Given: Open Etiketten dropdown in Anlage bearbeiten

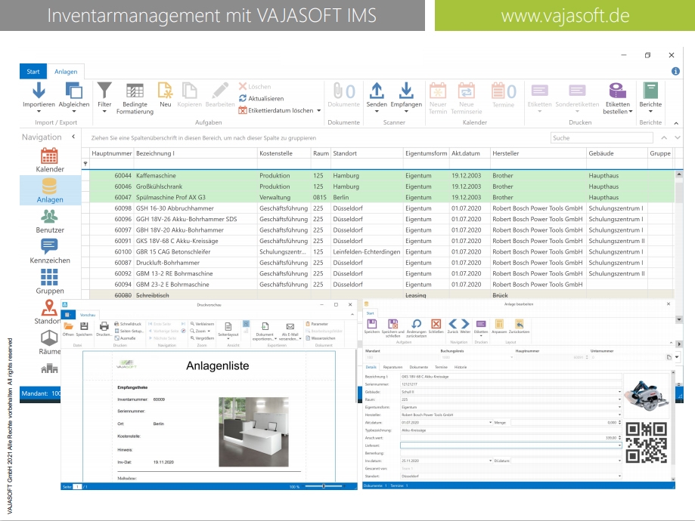Looking at the screenshot, I should 481,335.
